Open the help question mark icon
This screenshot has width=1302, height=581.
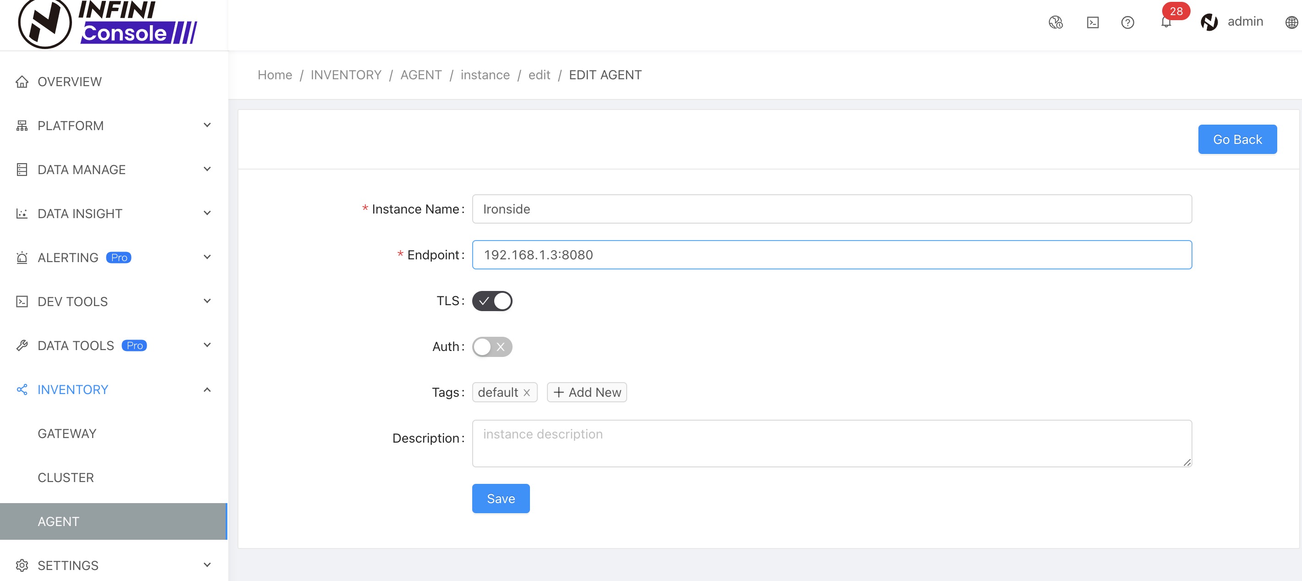1128,22
